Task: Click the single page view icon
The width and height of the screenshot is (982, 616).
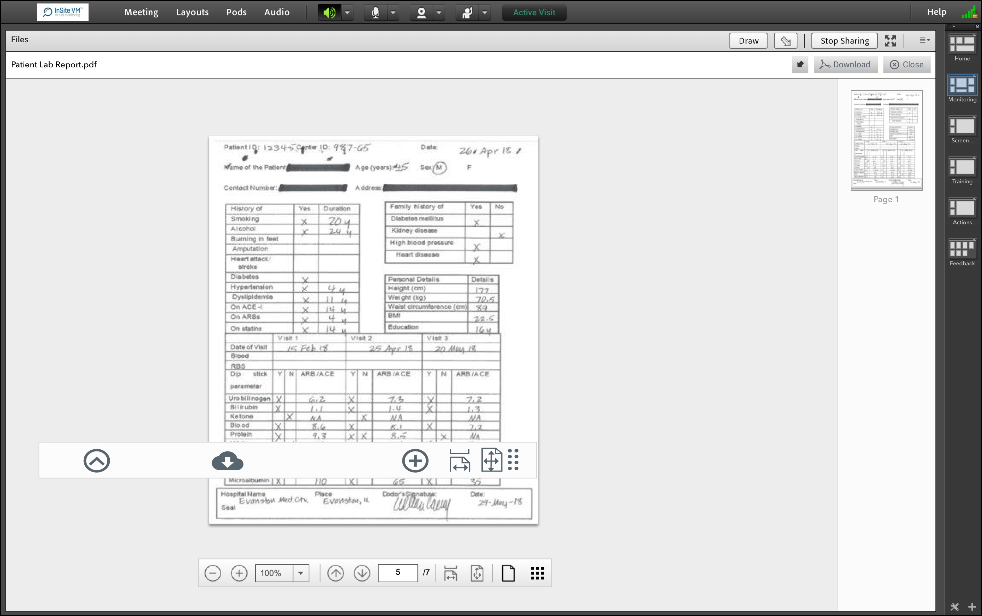Action: [508, 573]
